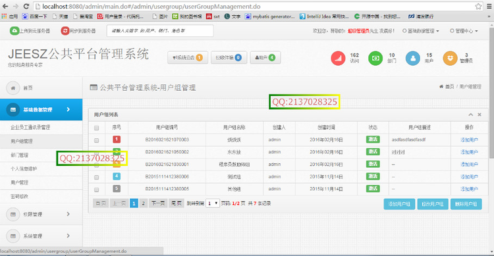494x256 pixels.
Task: Click the home icon in the breadcrumb
Action: pos(441,87)
